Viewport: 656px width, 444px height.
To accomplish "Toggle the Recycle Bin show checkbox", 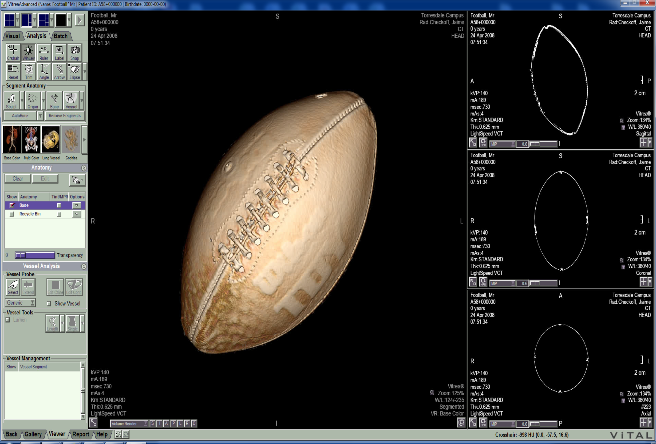I will pyautogui.click(x=11, y=214).
